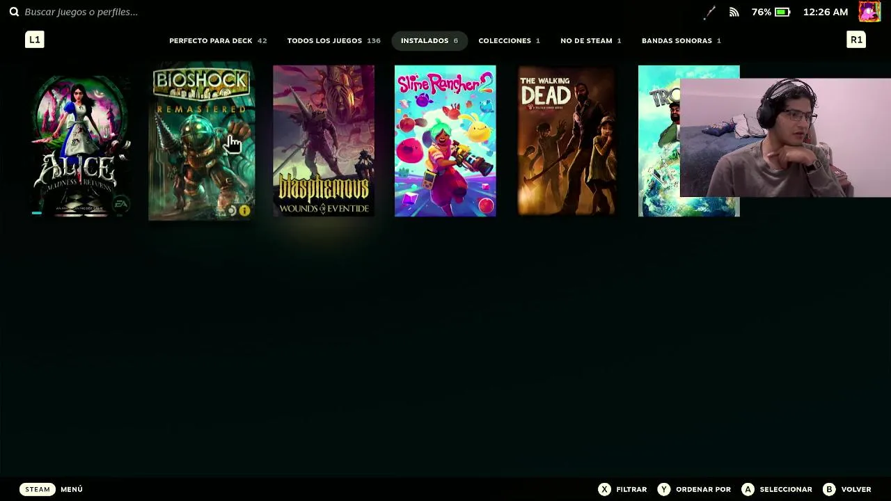891x501 pixels.
Task: Click the Seleccionar label
Action: click(x=786, y=489)
